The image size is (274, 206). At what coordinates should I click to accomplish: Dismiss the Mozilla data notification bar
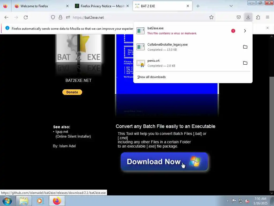click(x=268, y=28)
